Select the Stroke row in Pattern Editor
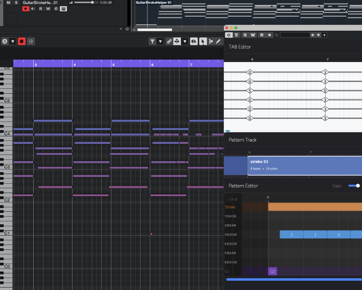Image resolution: width=362 pixels, height=290 pixels. click(230, 207)
